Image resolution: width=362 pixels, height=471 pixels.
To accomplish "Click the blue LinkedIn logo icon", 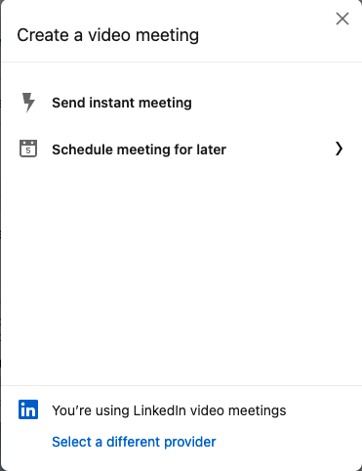I will [x=28, y=409].
